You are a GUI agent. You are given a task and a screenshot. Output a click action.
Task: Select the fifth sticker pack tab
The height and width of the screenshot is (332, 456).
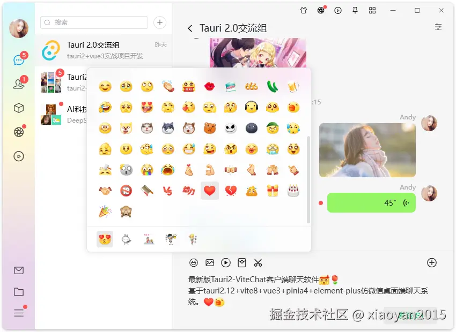coord(193,239)
